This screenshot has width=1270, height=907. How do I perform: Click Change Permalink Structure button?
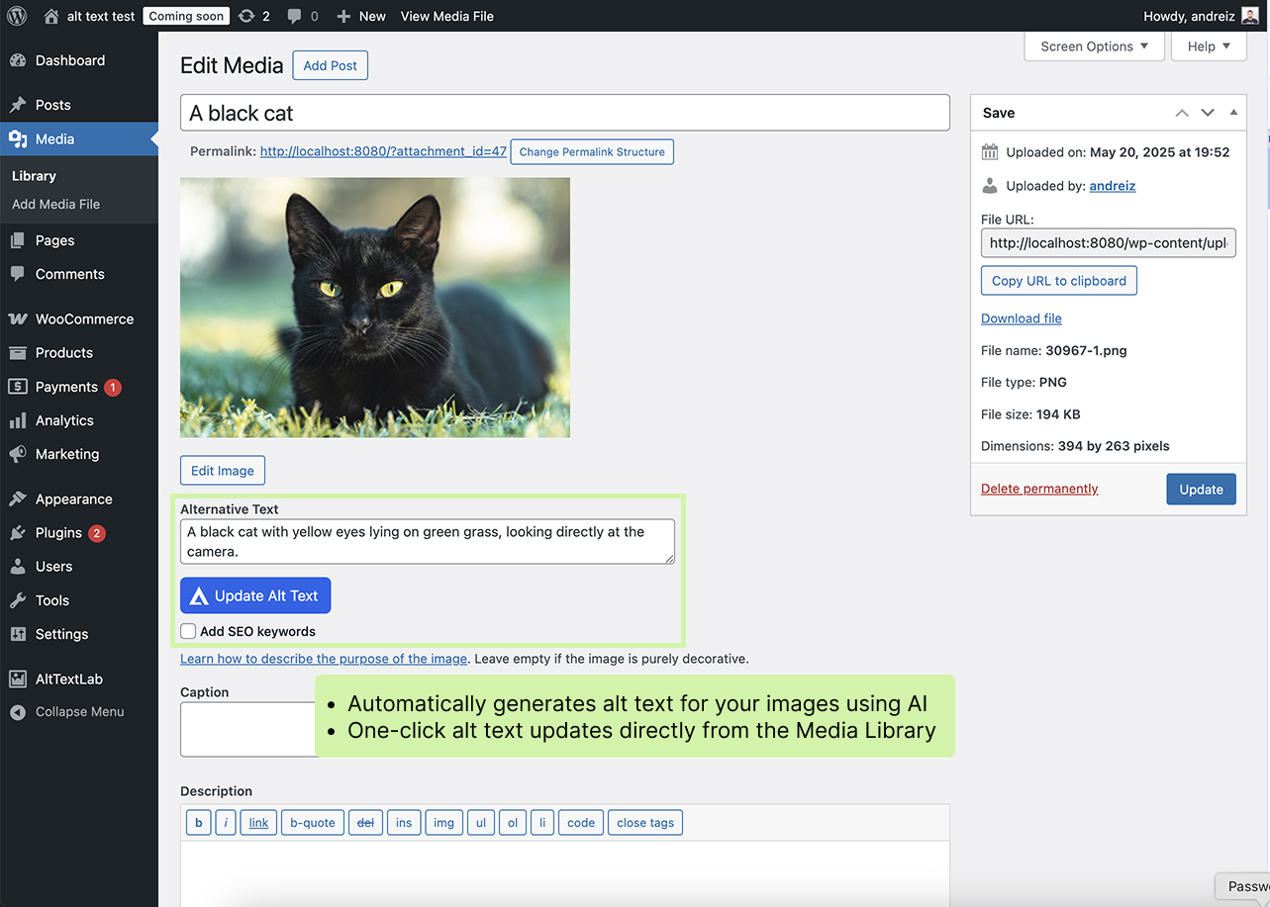[x=592, y=152]
